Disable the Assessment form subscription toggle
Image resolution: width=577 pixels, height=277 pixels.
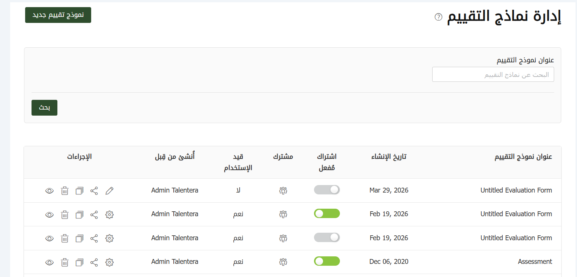(327, 261)
